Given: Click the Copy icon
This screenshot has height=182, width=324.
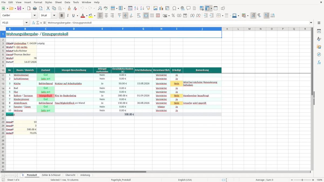Looking at the screenshot, I should pos(54,8).
